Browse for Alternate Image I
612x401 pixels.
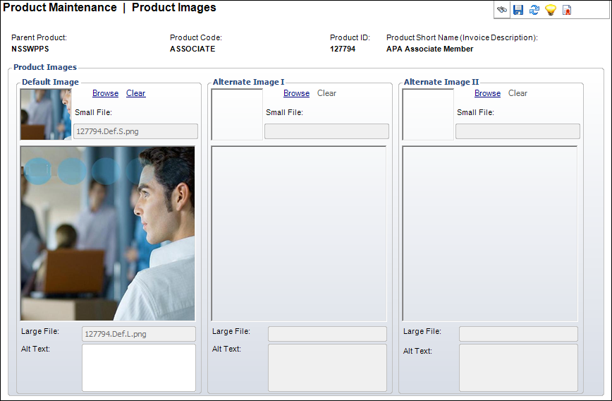coord(297,93)
